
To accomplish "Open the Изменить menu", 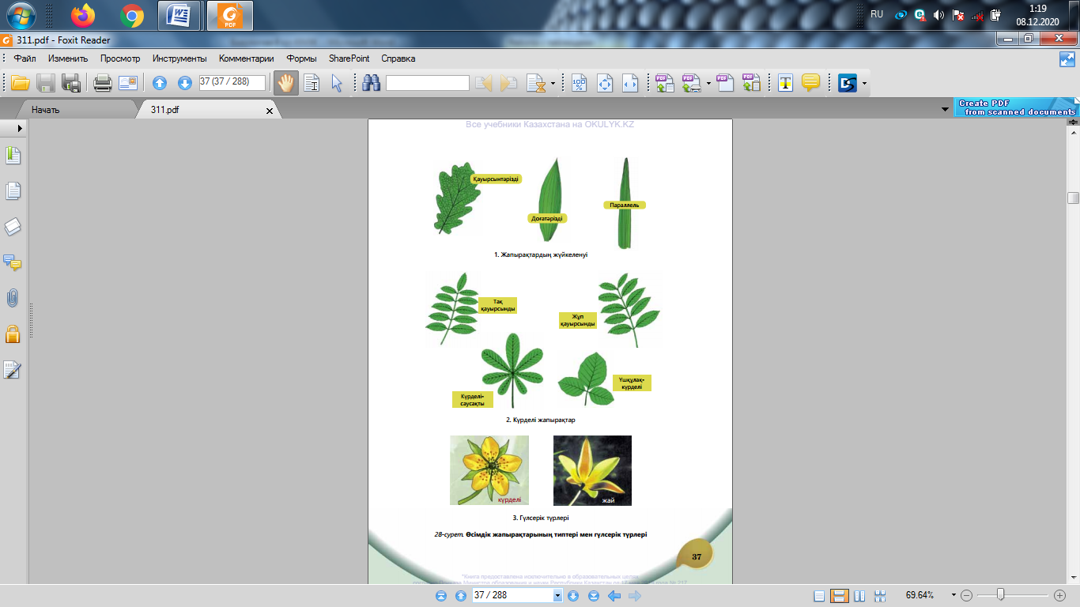I will (x=66, y=58).
